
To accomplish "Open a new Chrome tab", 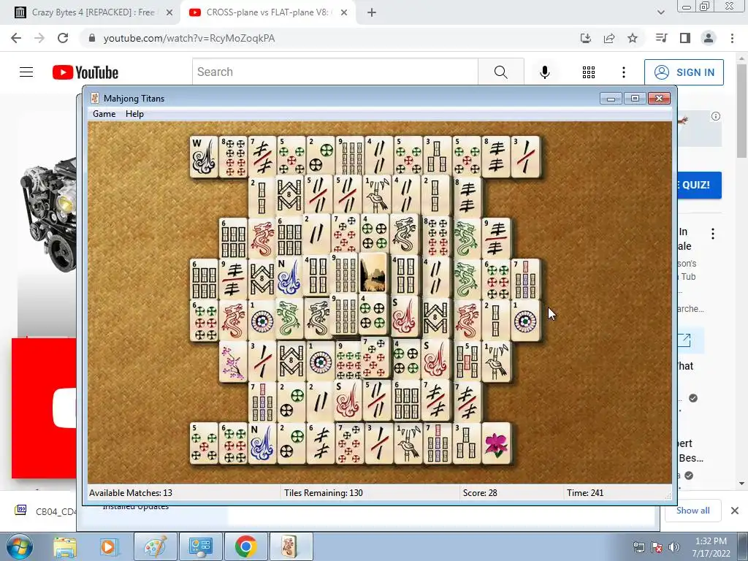I will 372,12.
